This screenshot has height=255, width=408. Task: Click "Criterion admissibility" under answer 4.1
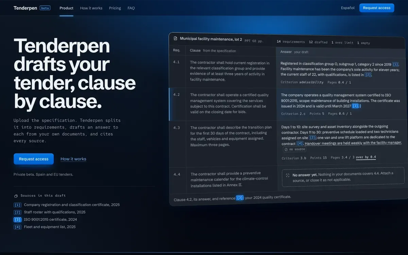click(302, 82)
